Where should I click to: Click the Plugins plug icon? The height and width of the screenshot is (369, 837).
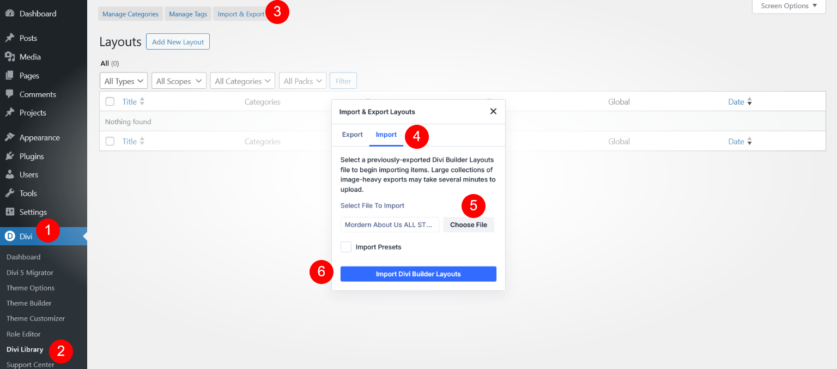click(x=10, y=156)
